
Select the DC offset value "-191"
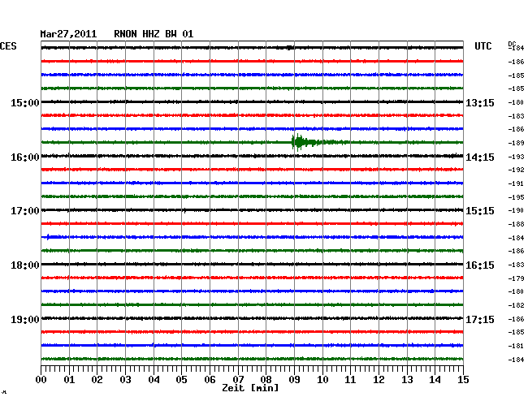click(516, 183)
